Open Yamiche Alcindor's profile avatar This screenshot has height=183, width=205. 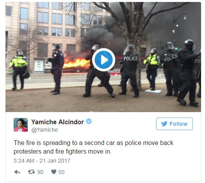click(x=21, y=125)
